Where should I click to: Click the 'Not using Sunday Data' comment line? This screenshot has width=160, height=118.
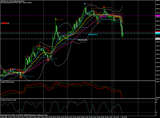tap(16, 3)
